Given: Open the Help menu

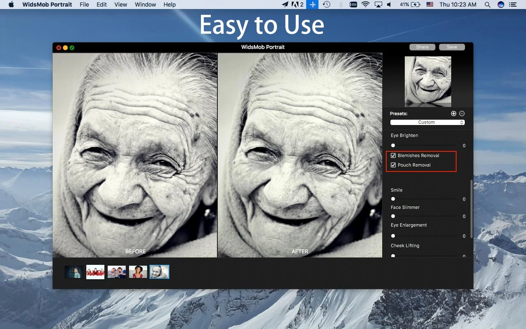Looking at the screenshot, I should click(x=169, y=5).
